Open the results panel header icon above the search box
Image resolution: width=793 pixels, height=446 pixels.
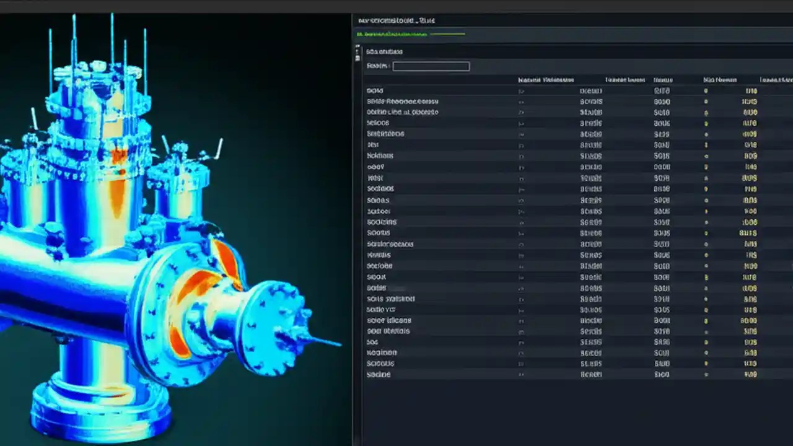pos(384,51)
